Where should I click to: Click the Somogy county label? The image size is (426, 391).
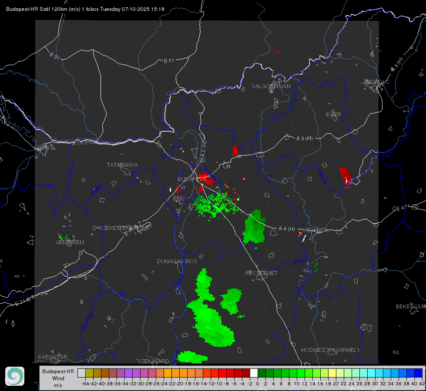(87, 321)
